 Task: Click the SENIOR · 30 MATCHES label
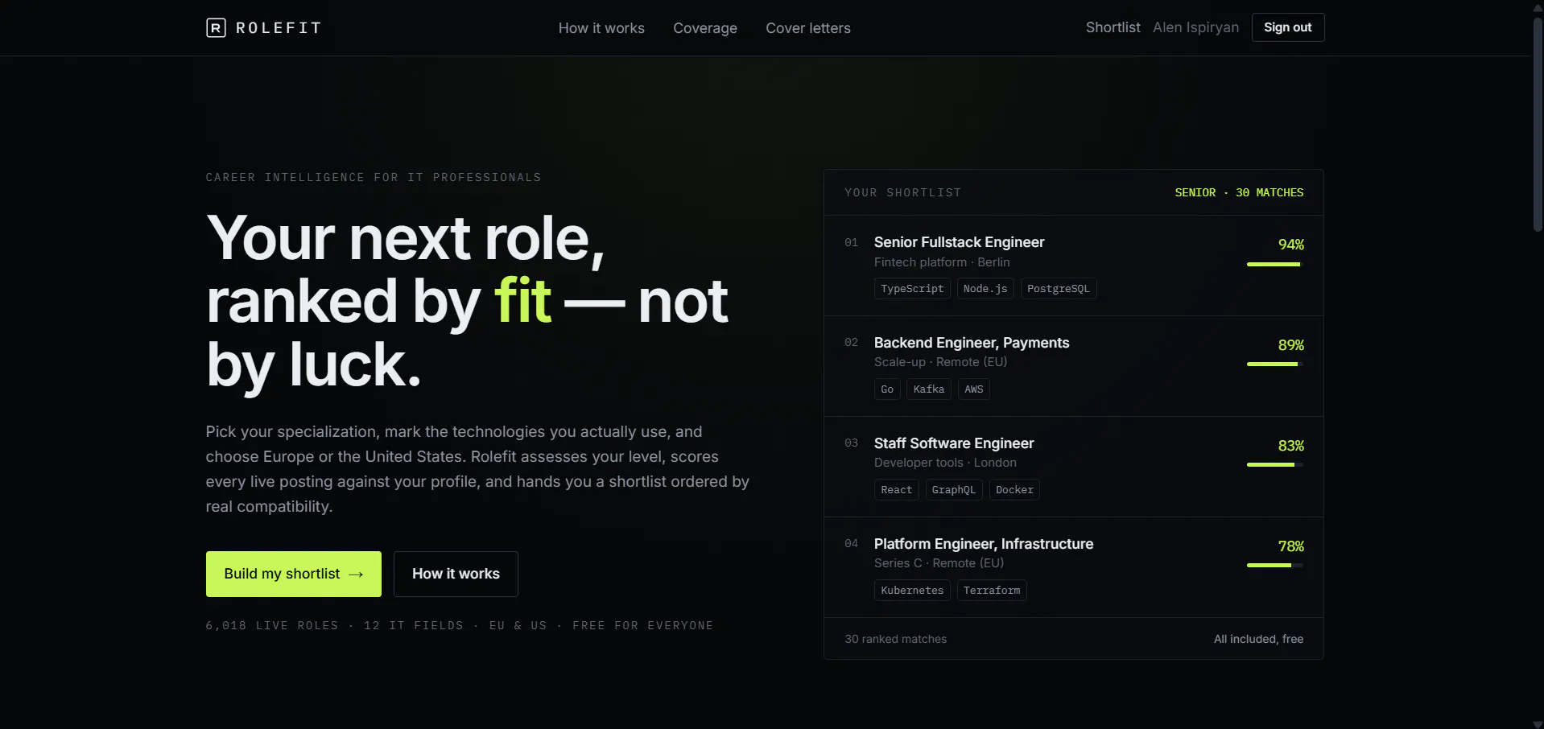pos(1239,193)
